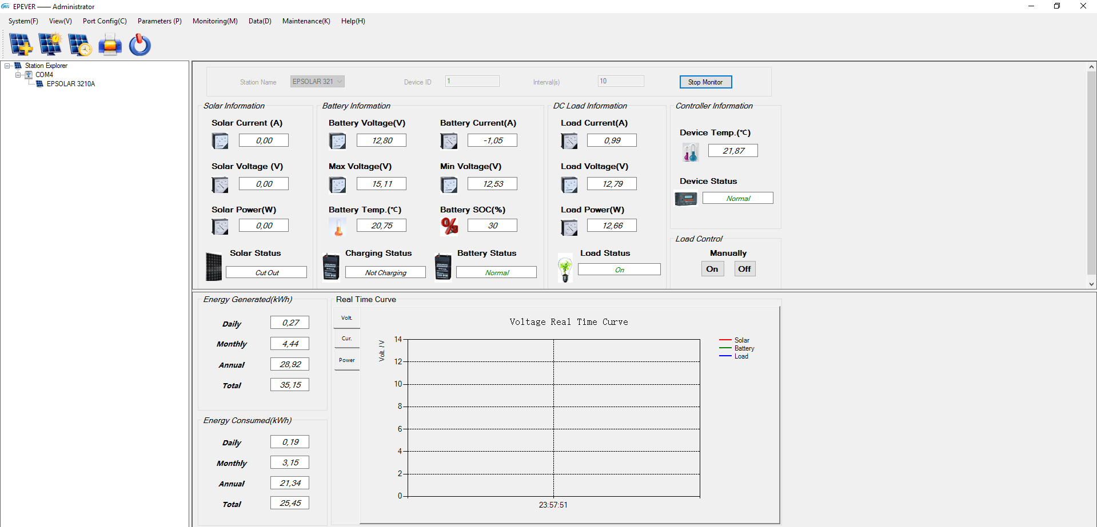This screenshot has height=527, width=1097.
Task: Switch the curve to the Power tab
Action: (x=346, y=360)
